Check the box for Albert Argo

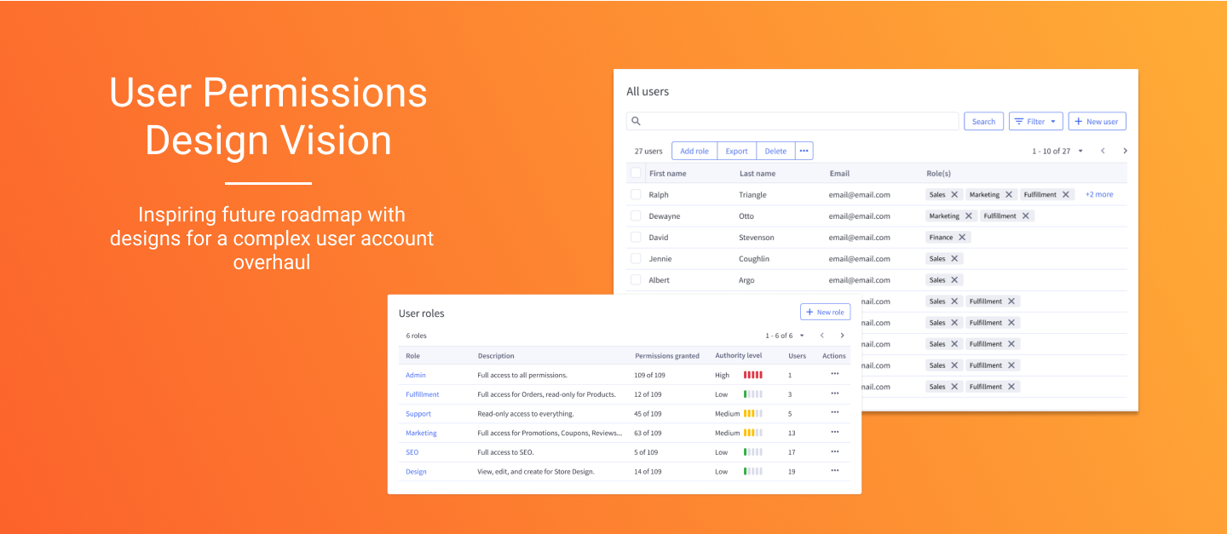point(636,279)
